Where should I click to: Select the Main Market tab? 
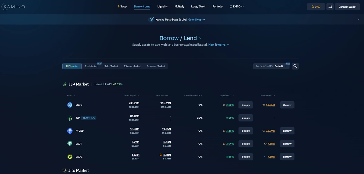tap(111, 66)
